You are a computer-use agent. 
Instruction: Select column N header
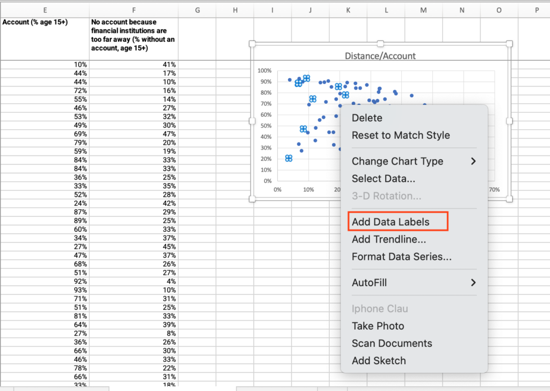coord(461,10)
